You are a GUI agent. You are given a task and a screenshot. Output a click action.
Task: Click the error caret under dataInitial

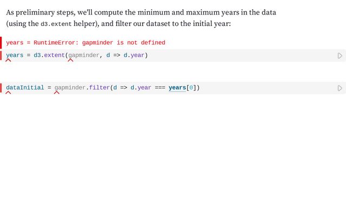[8, 92]
